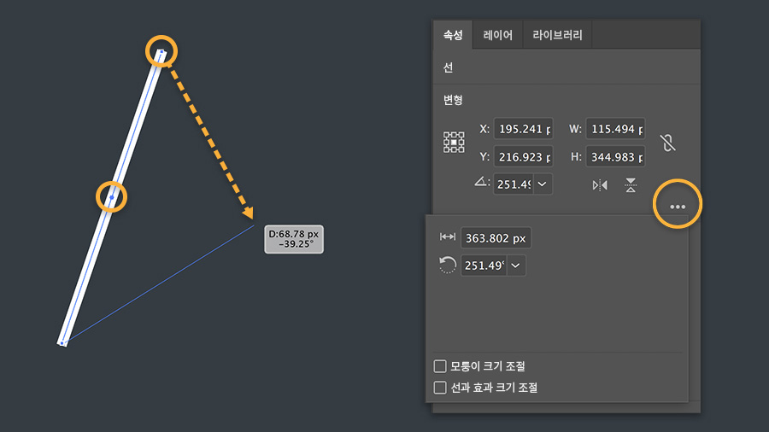Flip the line horizontally
769x432 pixels.
pos(600,184)
